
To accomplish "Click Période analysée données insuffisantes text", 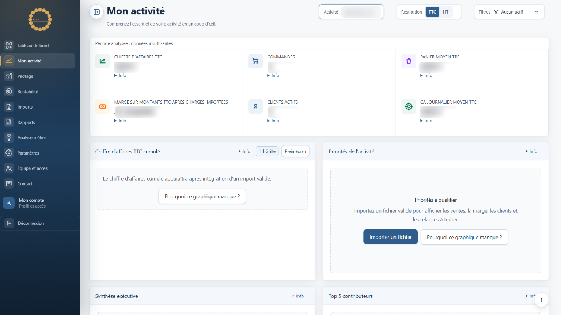I will (x=134, y=43).
